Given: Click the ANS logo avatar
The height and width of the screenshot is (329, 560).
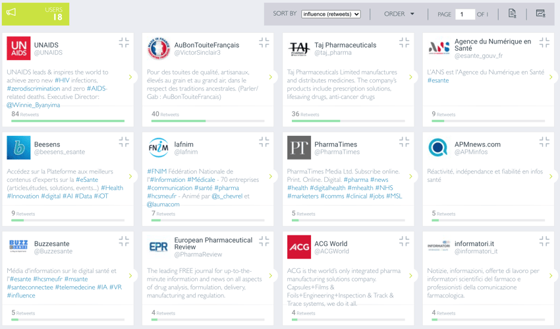Looking at the screenshot, I should (x=439, y=48).
